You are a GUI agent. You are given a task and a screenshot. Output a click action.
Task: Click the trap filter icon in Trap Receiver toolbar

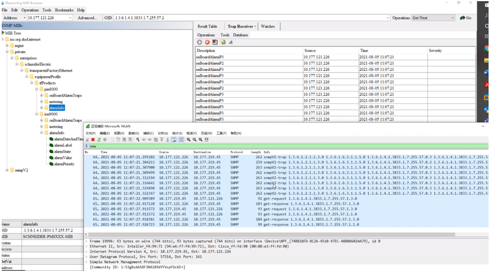coord(223,42)
